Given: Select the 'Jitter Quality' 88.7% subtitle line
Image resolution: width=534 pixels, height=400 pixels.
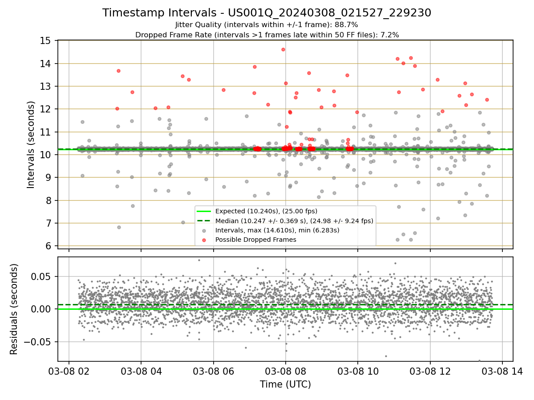Looking at the screenshot, I should 267,25.
